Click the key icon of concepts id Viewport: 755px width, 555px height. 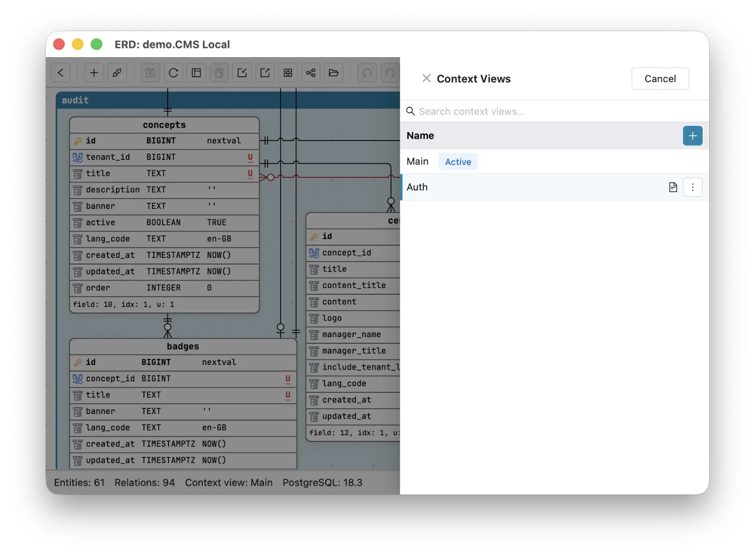coord(78,141)
